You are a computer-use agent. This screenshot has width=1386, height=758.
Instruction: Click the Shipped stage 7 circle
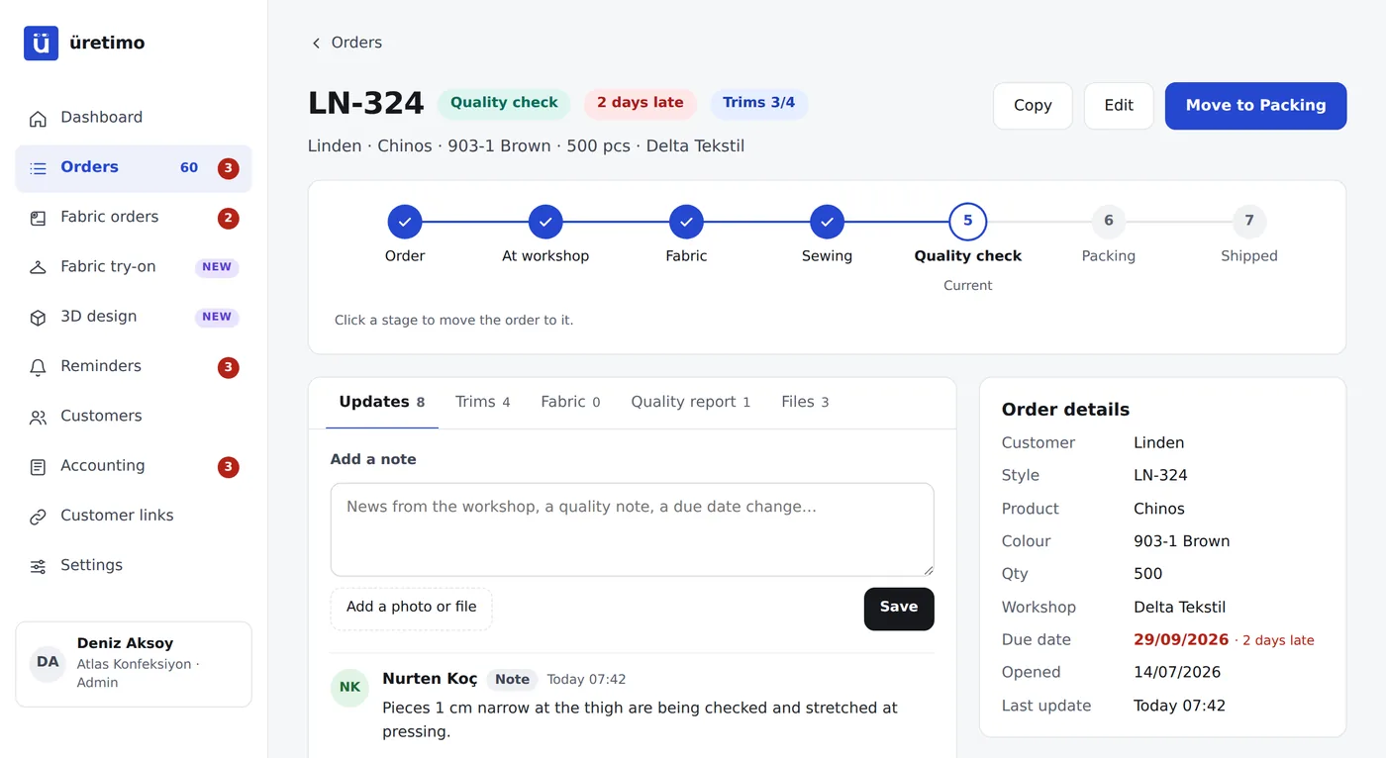pos(1249,222)
